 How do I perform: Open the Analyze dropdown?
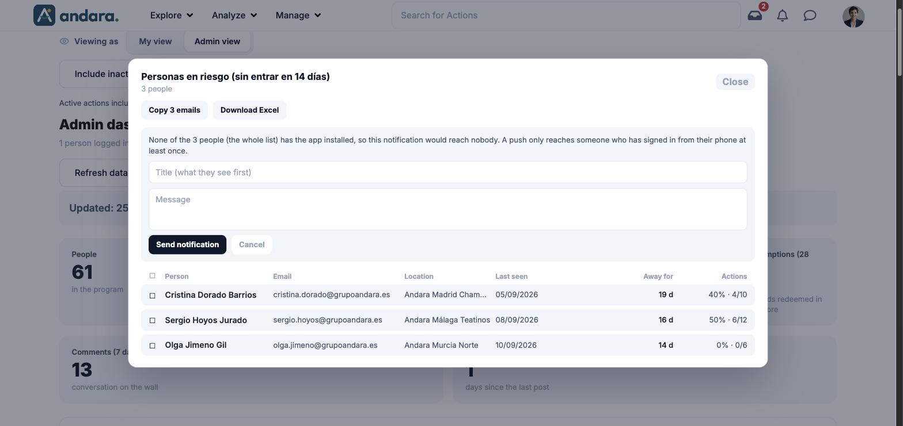(234, 16)
